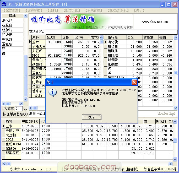Select 消化能 in left 指标 list
179x173 pixels.
[12, 20]
